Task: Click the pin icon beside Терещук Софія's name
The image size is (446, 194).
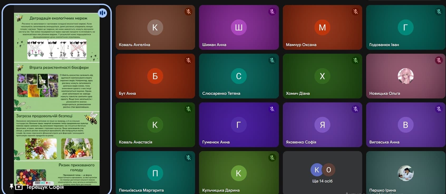Action: 11,187
